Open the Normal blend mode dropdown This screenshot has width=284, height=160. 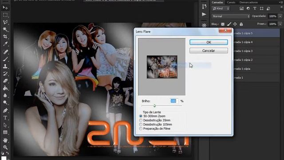tap(230, 16)
